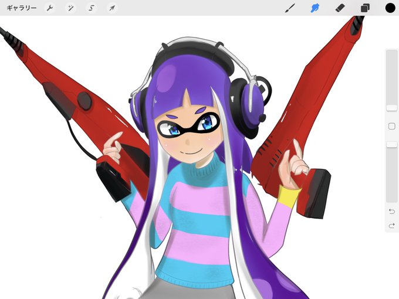The image size is (399, 299).
Task: Select the Selection S-shaped tool
Action: pos(92,8)
